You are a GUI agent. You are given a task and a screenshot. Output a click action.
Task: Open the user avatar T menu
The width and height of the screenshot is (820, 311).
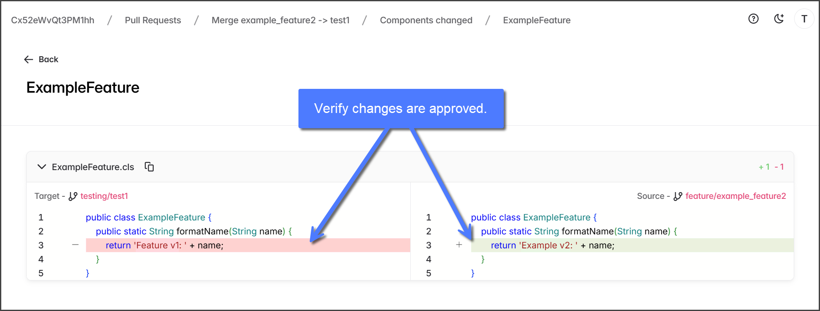804,19
